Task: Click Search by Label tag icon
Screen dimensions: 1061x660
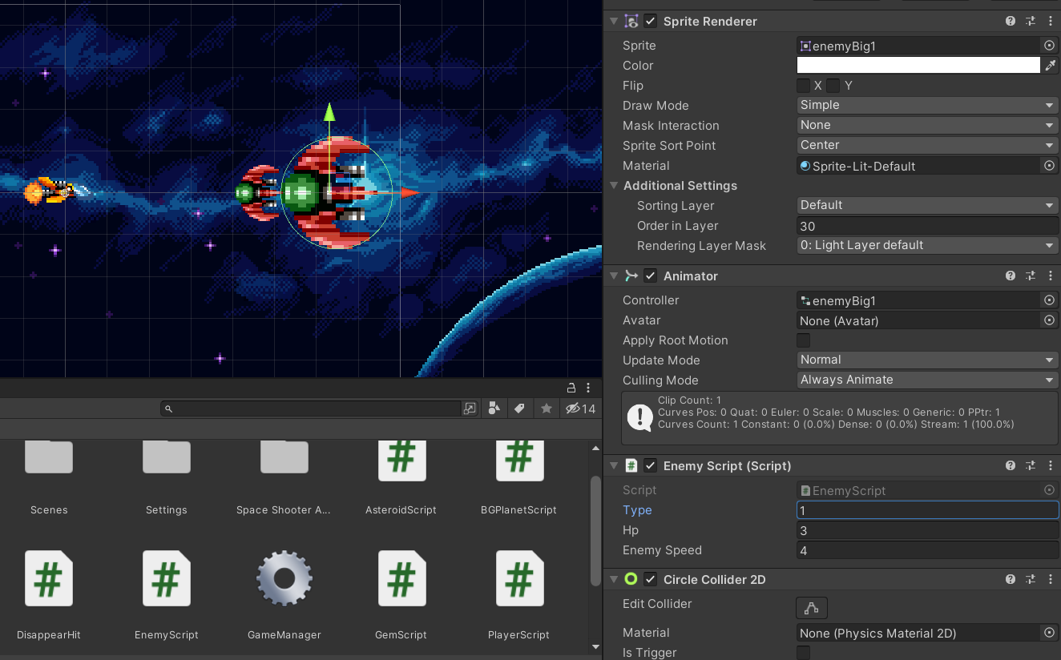Action: pyautogui.click(x=519, y=408)
